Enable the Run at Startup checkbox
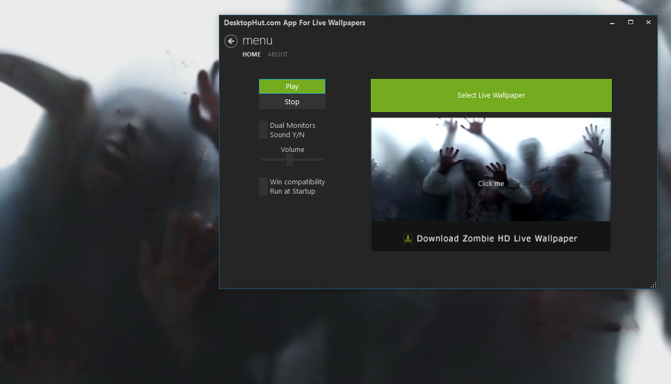 tap(263, 191)
